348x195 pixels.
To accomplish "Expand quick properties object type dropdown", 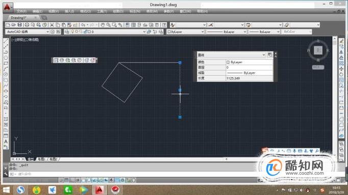I will 264,54.
